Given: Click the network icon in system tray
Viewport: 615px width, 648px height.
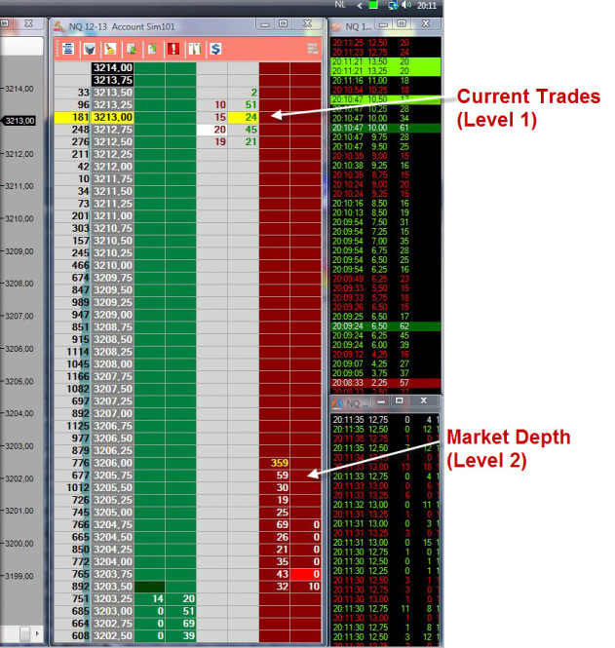Looking at the screenshot, I should click(x=392, y=6).
